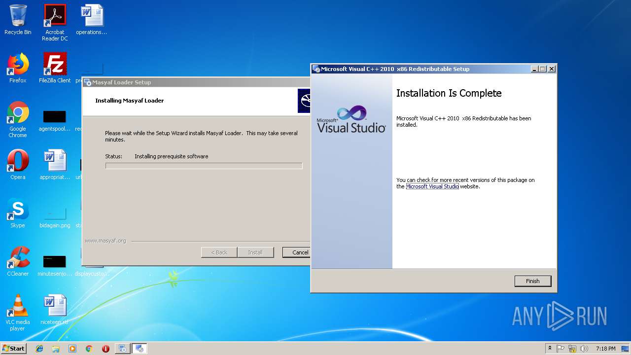Click the taskbar clock 7:18 PM
The width and height of the screenshot is (631, 355).
605,349
